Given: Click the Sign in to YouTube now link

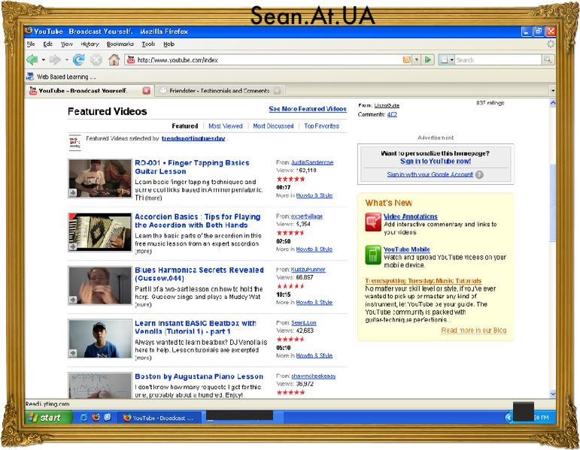Looking at the screenshot, I should pos(436,161).
